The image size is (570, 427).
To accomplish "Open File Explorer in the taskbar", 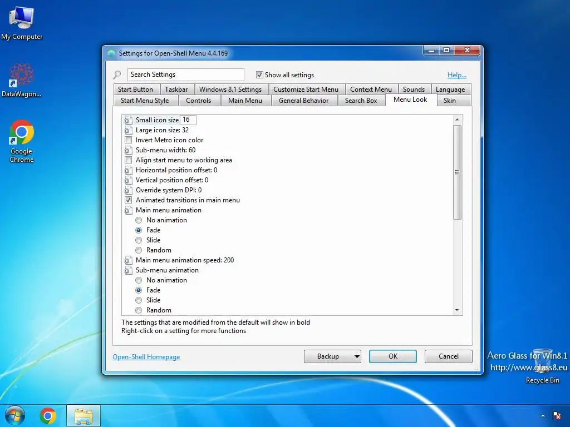I will click(83, 416).
